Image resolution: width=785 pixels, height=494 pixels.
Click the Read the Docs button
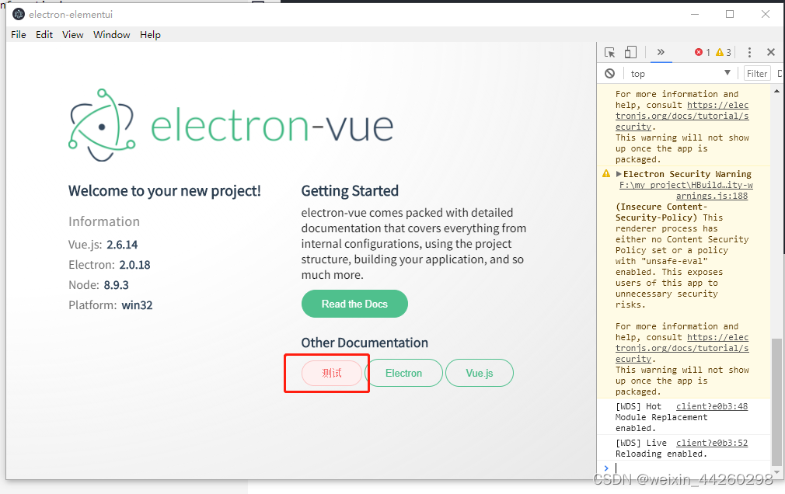point(354,304)
